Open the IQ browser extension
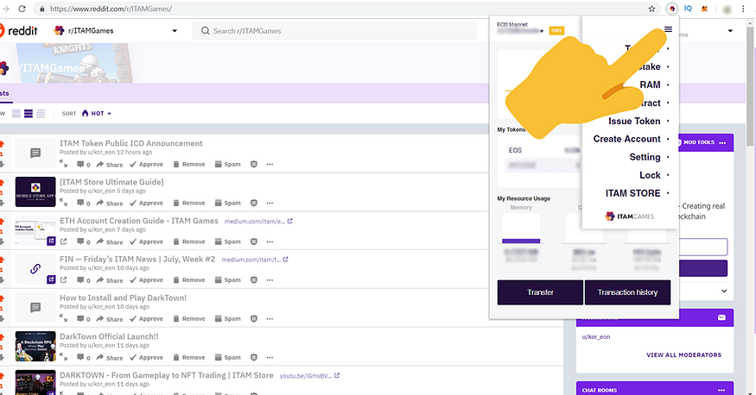 click(688, 9)
